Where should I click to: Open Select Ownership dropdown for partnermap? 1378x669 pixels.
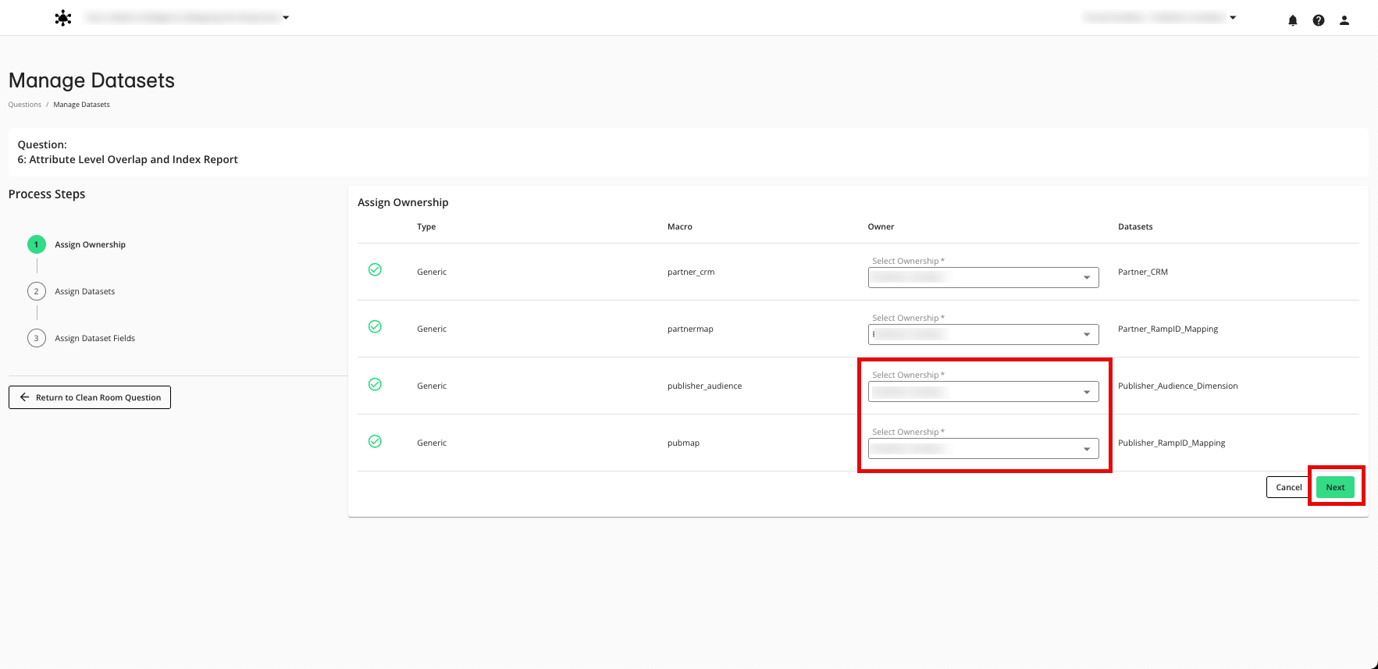tap(983, 334)
